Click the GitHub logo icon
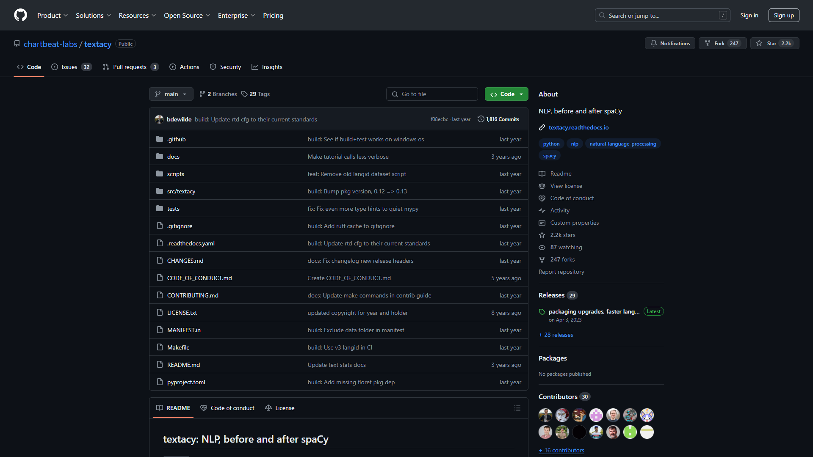 tap(20, 15)
